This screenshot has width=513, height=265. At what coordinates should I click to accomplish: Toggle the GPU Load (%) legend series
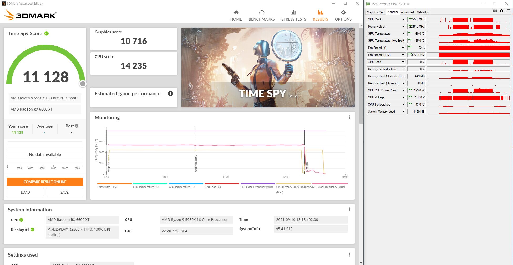coord(222,185)
